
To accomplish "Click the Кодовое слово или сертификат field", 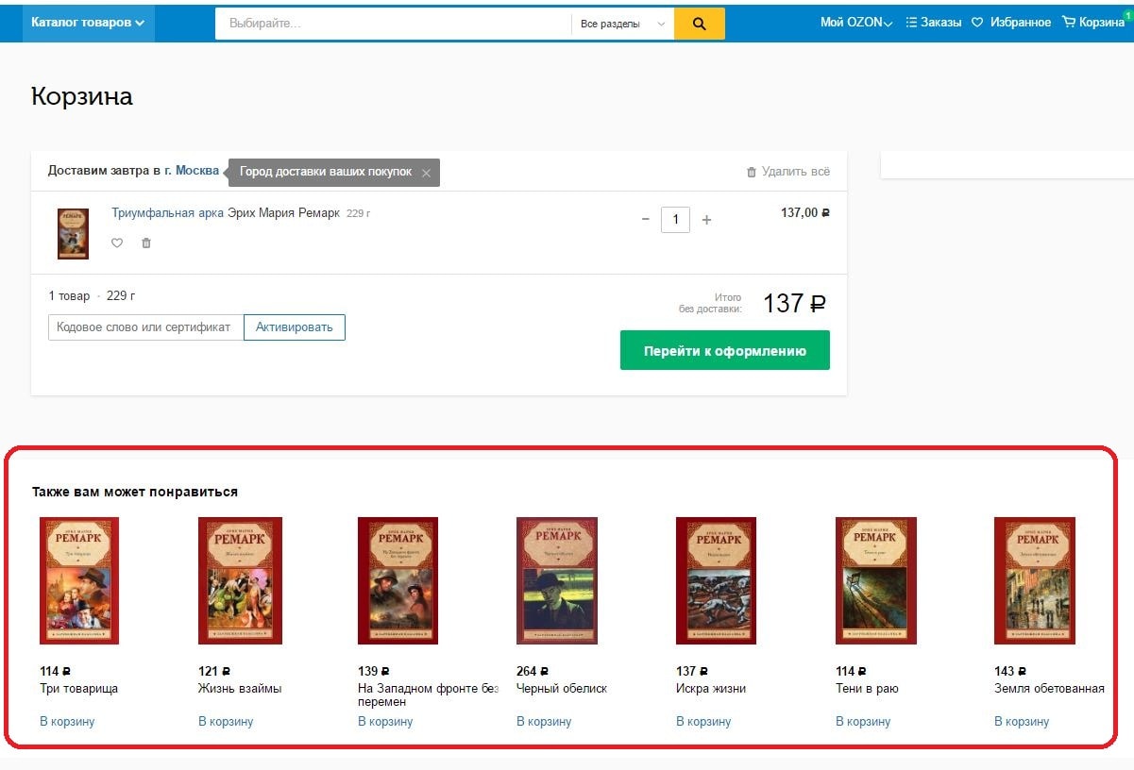I will [x=145, y=327].
